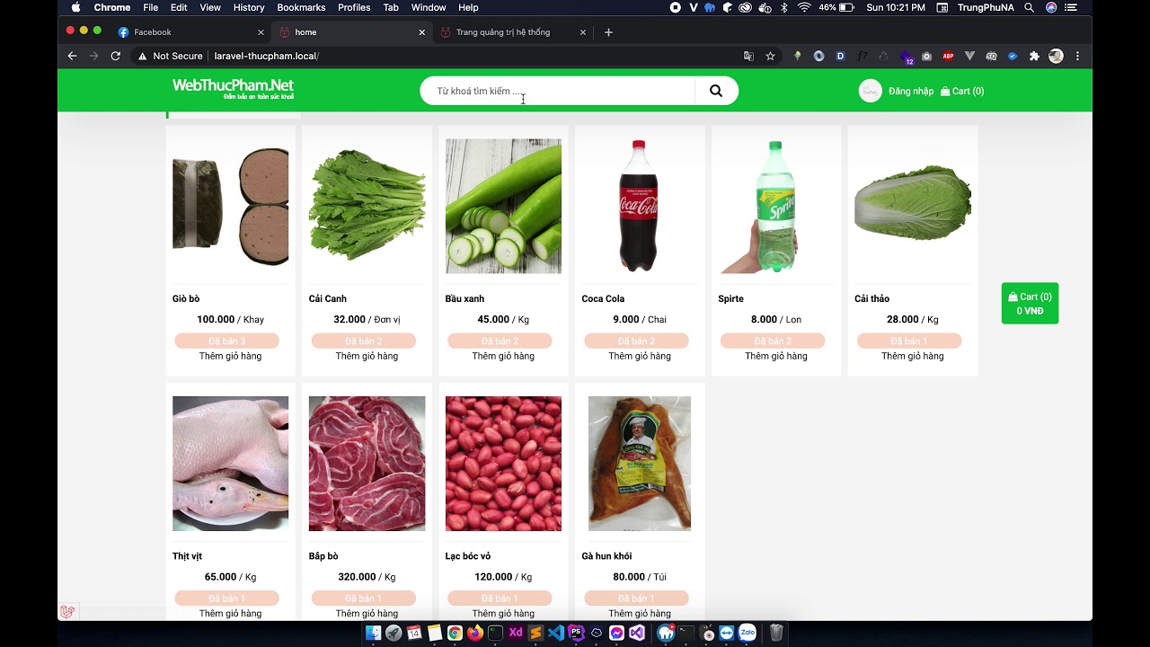
Task: Click the Vue devtools extension icon
Action: tap(969, 56)
